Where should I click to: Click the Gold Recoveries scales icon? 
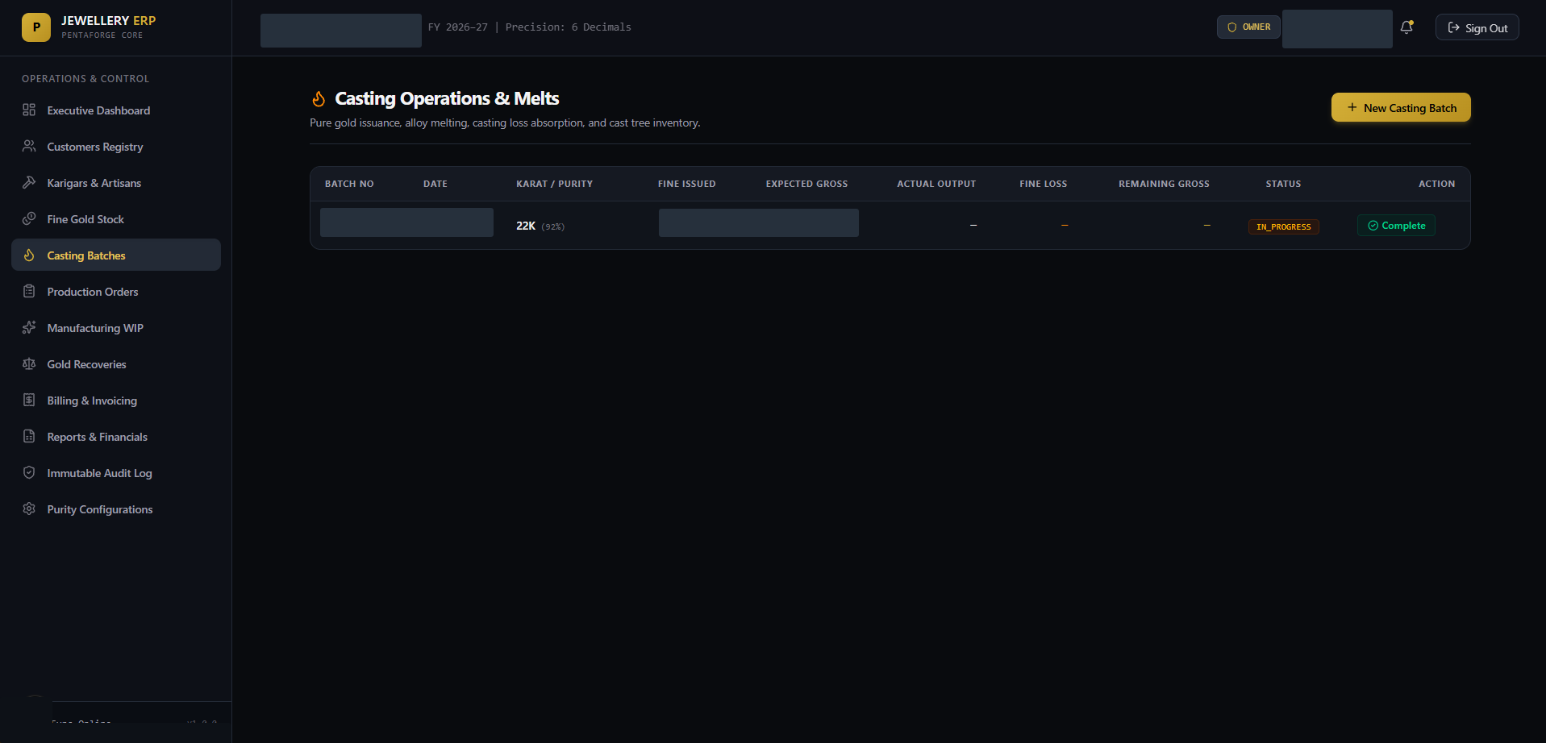[29, 363]
